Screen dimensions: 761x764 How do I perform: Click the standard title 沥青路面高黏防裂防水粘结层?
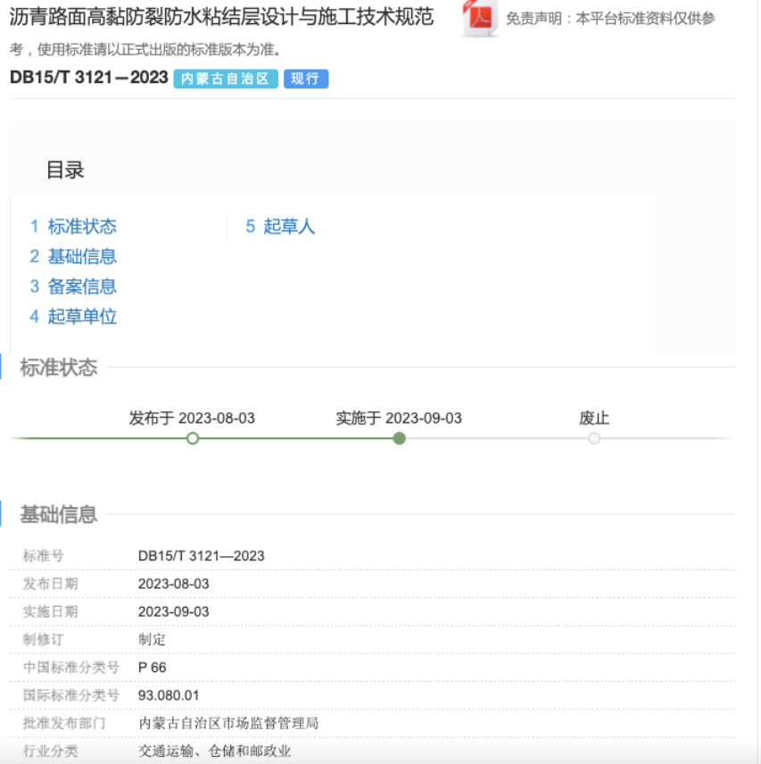(x=221, y=17)
